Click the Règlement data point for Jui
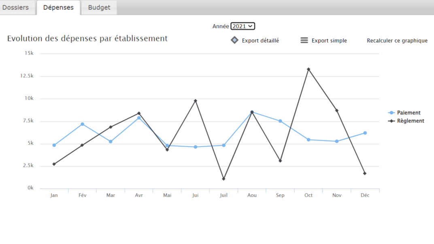This screenshot has width=434, height=244. (x=196, y=101)
